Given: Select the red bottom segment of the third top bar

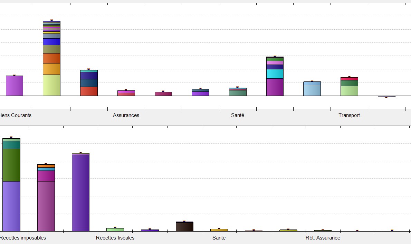Looking at the screenshot, I should click(89, 91).
